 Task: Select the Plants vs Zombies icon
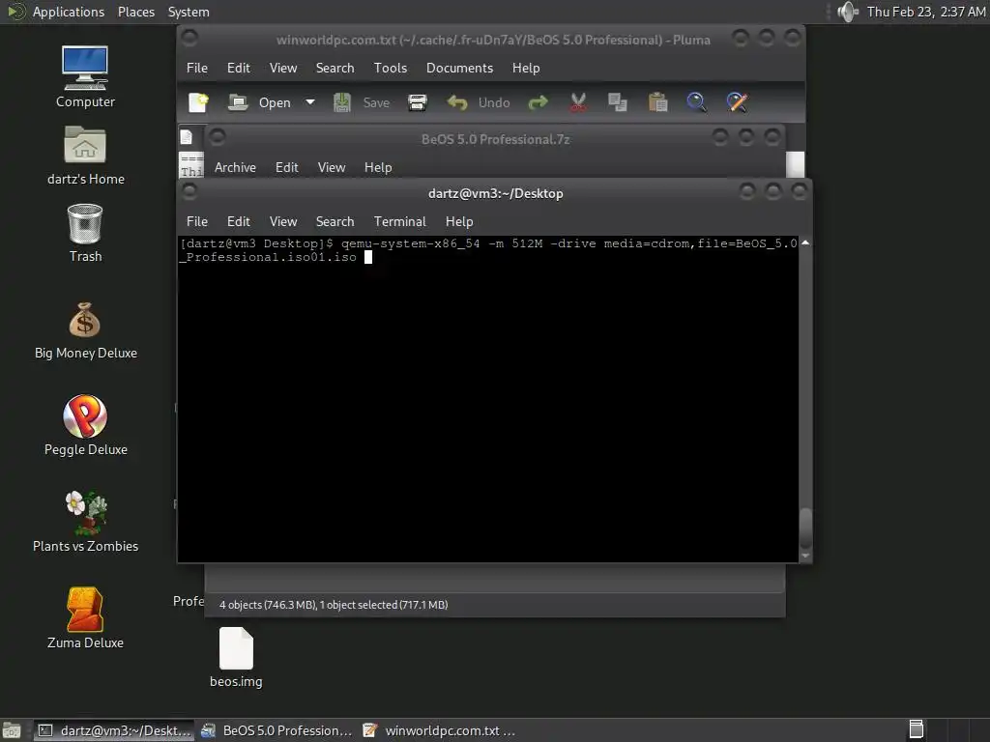[85, 521]
